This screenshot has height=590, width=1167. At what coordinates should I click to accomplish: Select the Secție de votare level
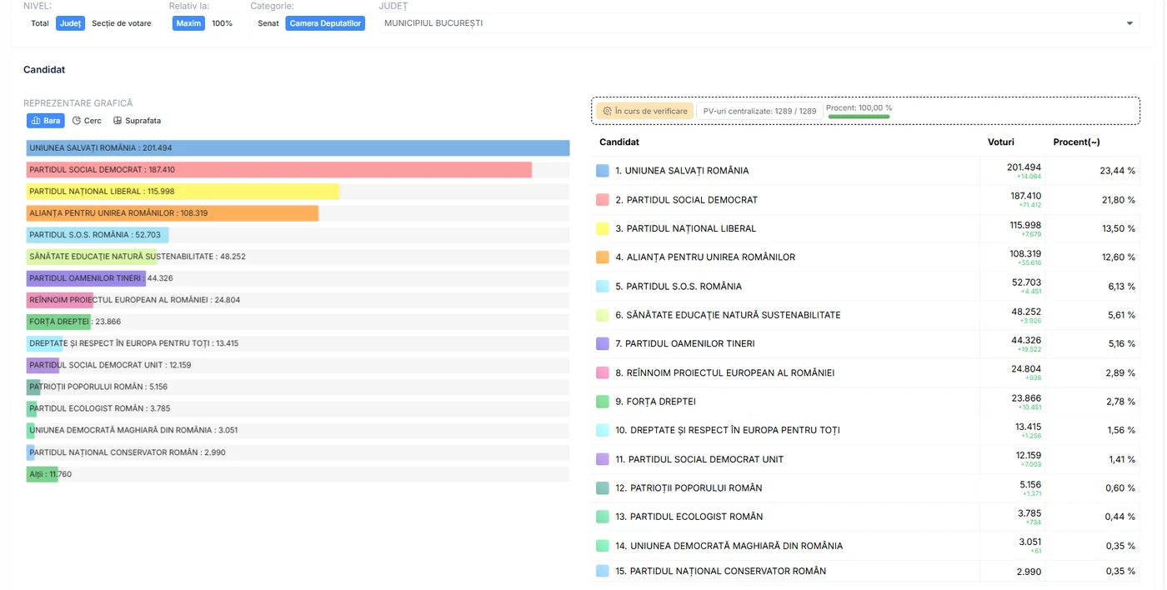click(122, 23)
